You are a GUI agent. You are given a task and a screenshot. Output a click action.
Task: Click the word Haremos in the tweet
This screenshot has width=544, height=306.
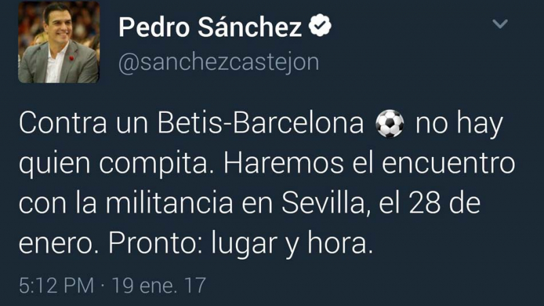pos(284,163)
